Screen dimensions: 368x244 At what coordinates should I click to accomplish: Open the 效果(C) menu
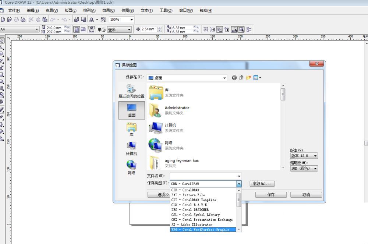[108, 10]
